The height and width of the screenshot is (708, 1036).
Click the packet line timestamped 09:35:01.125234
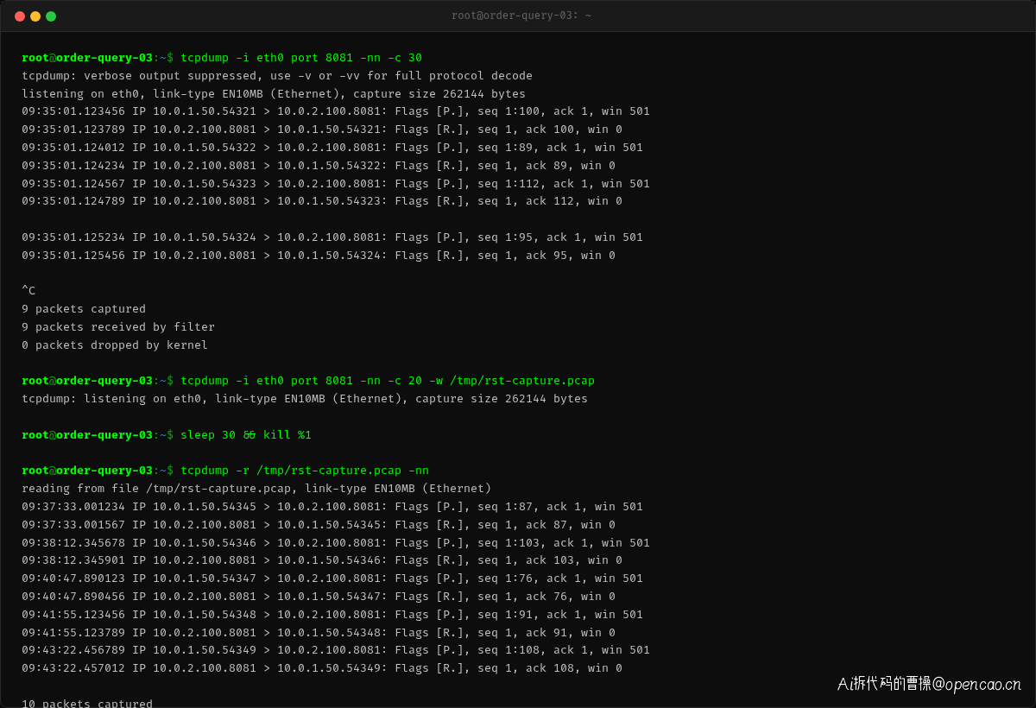coord(332,237)
